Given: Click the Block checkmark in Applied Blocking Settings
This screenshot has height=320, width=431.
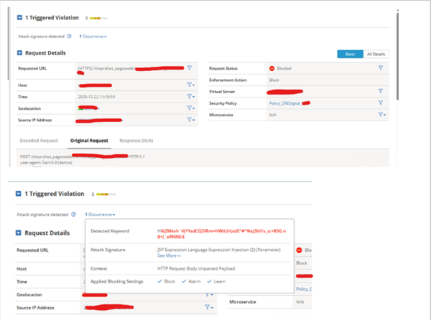Looking at the screenshot, I should click(159, 281).
